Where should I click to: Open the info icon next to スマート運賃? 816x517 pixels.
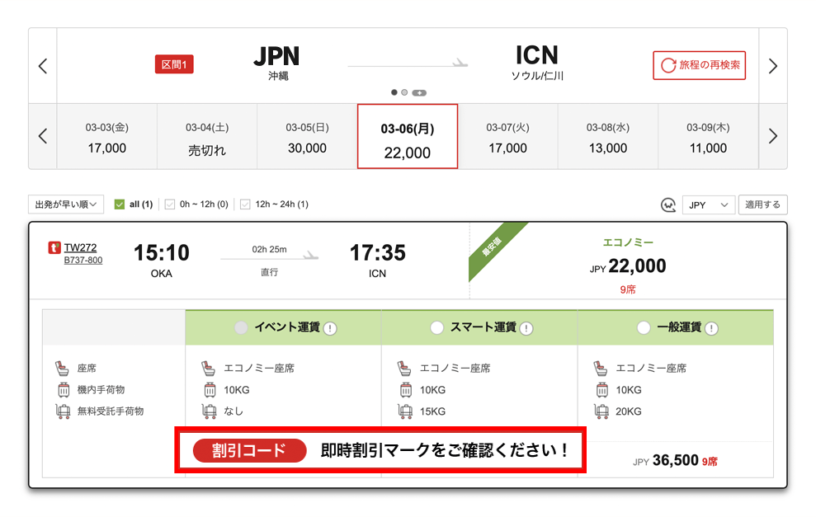526,328
